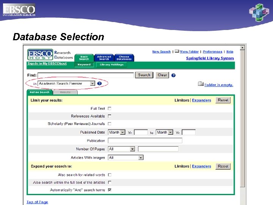273x205 pixels.
Task: Click the Publication input field
Action: [145, 140]
